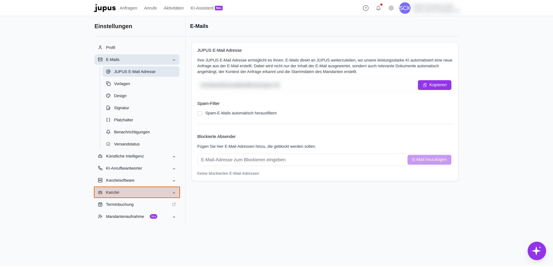Click the 'Blockierte Absender' heading
The image size is (553, 267).
click(x=216, y=137)
